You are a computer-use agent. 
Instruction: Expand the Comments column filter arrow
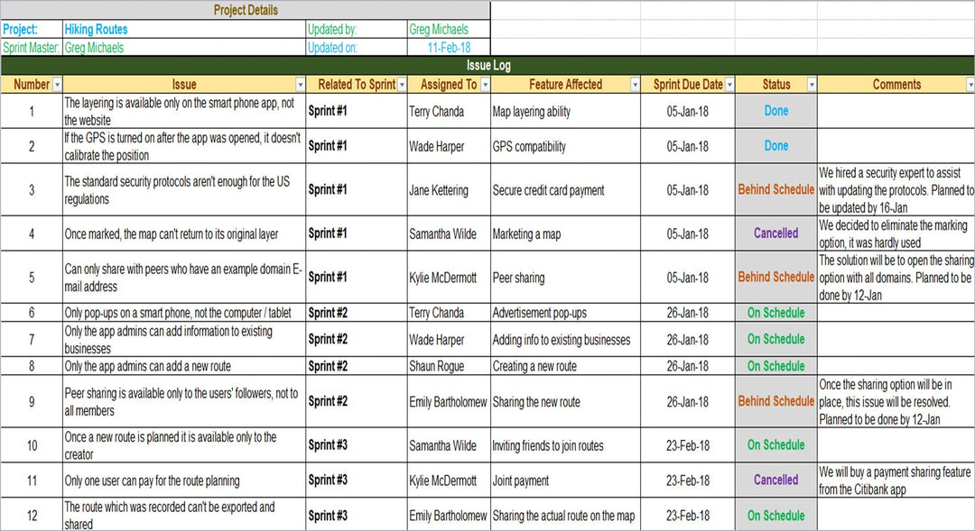969,85
